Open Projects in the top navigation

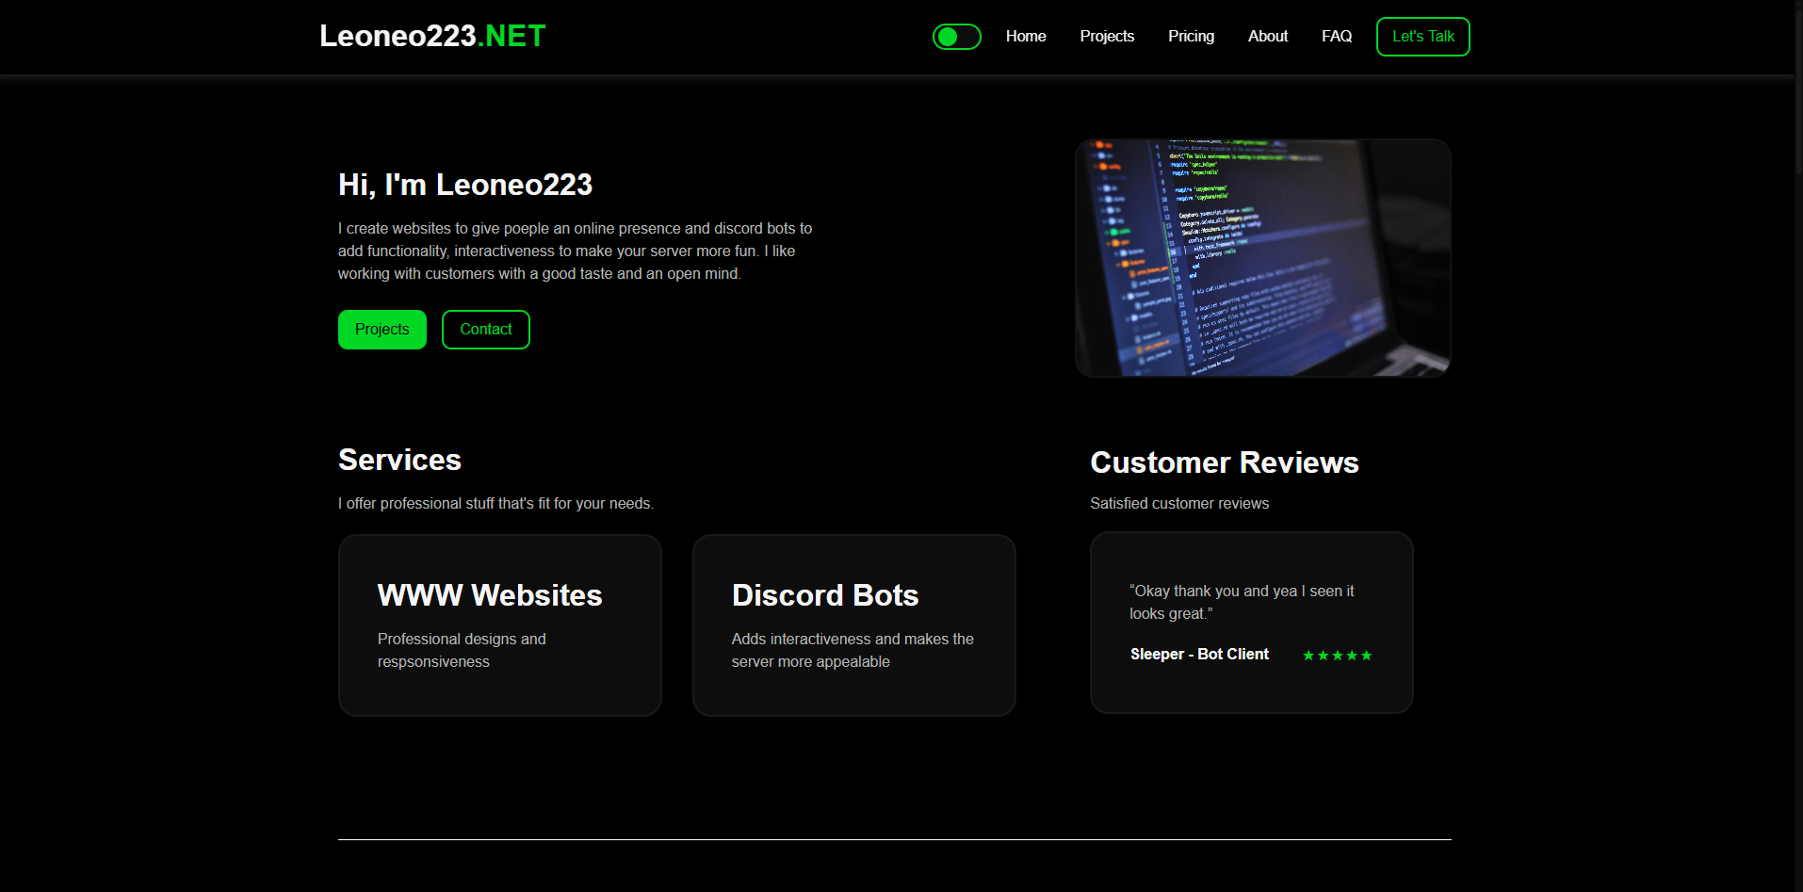tap(1106, 37)
